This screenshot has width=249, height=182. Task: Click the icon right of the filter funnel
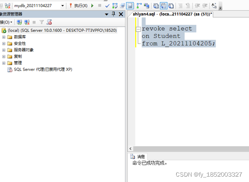[49, 22]
